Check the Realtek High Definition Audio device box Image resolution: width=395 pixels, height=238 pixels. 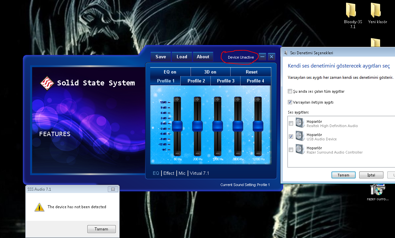click(x=291, y=123)
